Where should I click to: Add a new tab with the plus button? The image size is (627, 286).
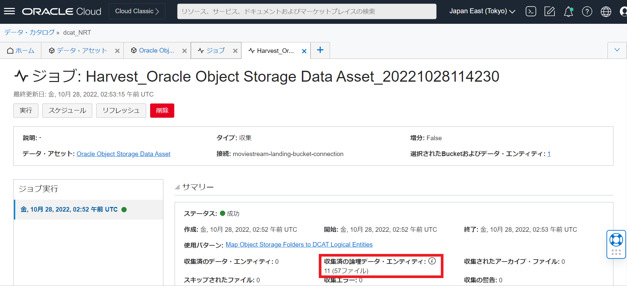click(x=320, y=50)
